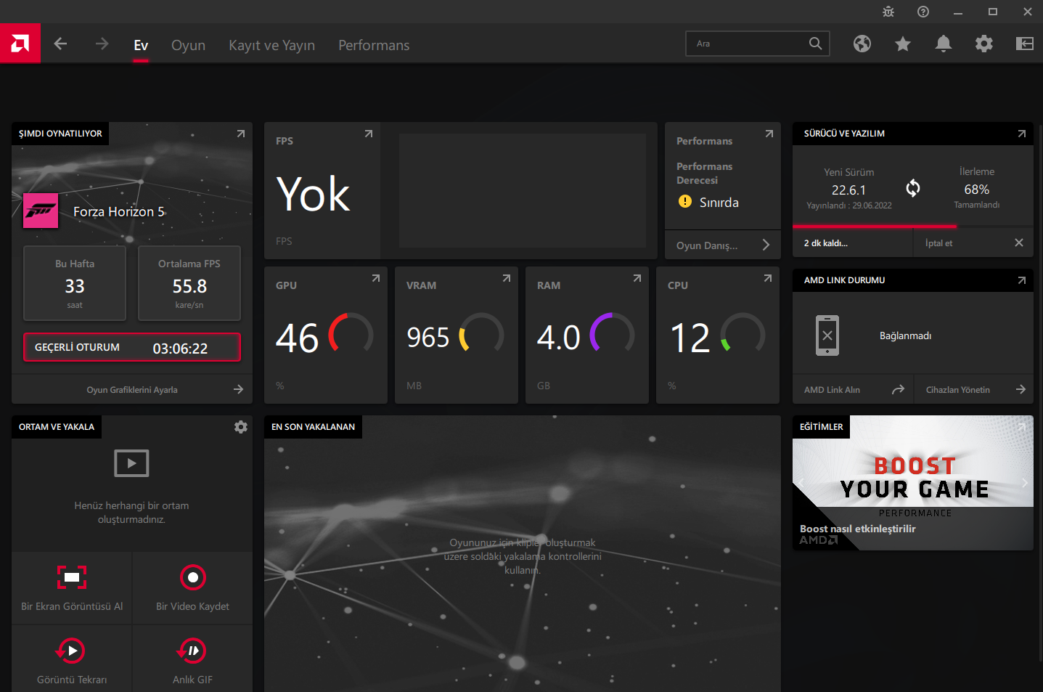
Task: Click the driver update refresh icon
Action: 913,189
